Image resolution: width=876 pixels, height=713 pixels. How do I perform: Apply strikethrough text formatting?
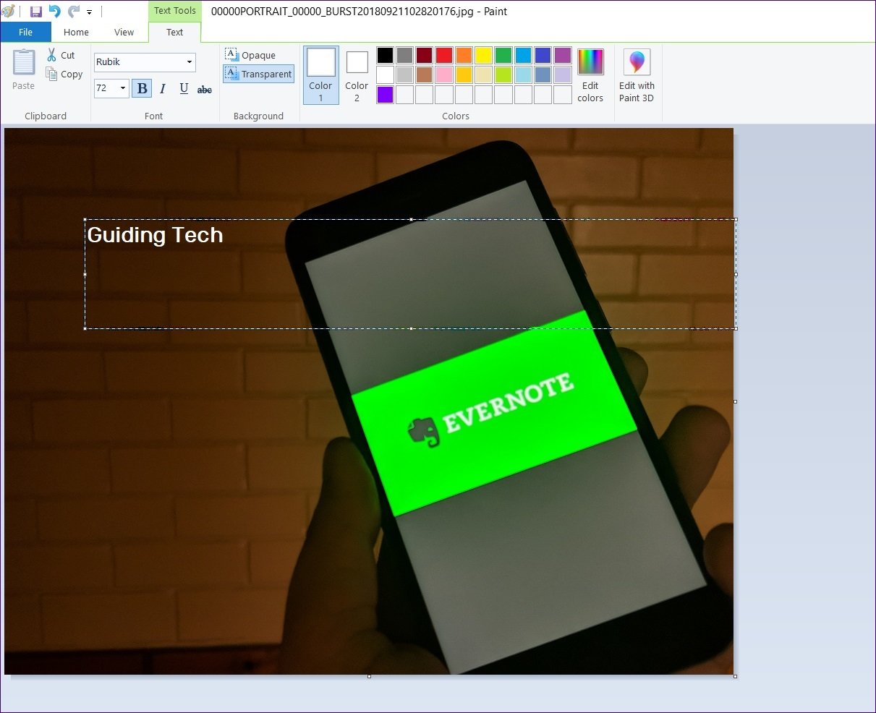205,89
